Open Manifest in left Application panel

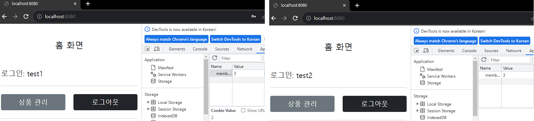[x=166, y=68]
